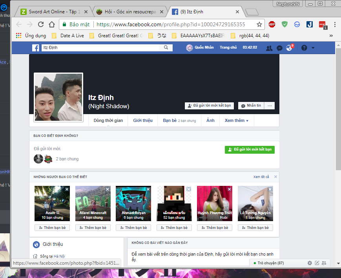Open Itz Định profile picture
Viewport: 341px width, 278px height.
coord(58,97)
